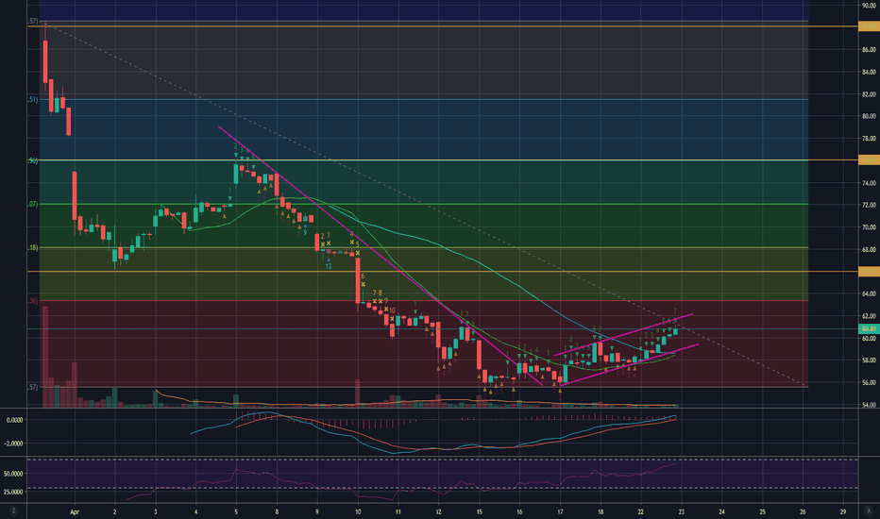Click date 17 on time axis
880x519 pixels.
pos(560,511)
